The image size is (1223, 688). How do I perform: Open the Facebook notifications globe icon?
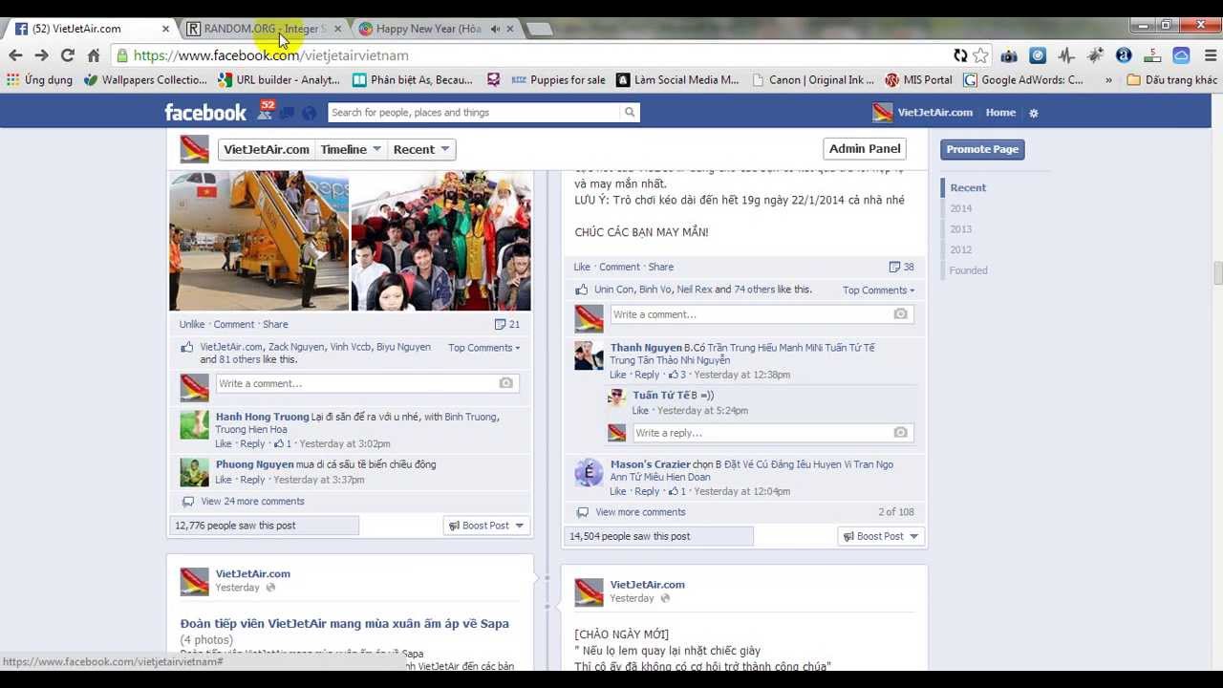click(x=309, y=113)
